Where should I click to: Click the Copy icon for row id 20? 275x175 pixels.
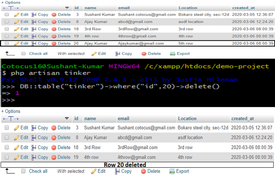[x=34, y=44]
